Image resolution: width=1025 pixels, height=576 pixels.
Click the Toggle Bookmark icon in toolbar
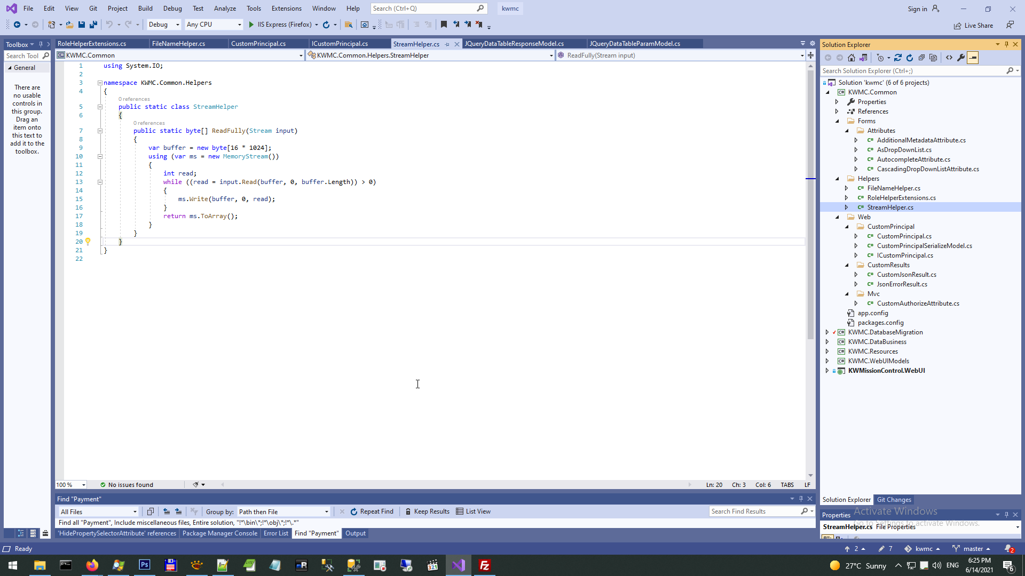pyautogui.click(x=444, y=25)
